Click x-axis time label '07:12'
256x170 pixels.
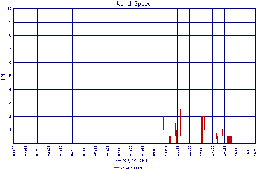(x=119, y=150)
